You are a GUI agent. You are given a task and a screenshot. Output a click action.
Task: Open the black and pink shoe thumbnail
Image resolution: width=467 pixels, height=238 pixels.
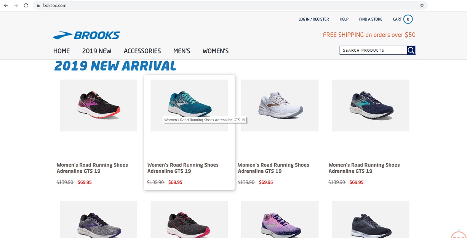(189, 219)
